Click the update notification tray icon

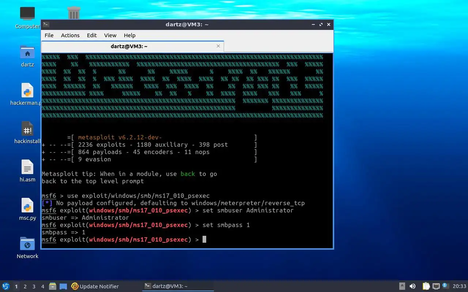pos(445,286)
